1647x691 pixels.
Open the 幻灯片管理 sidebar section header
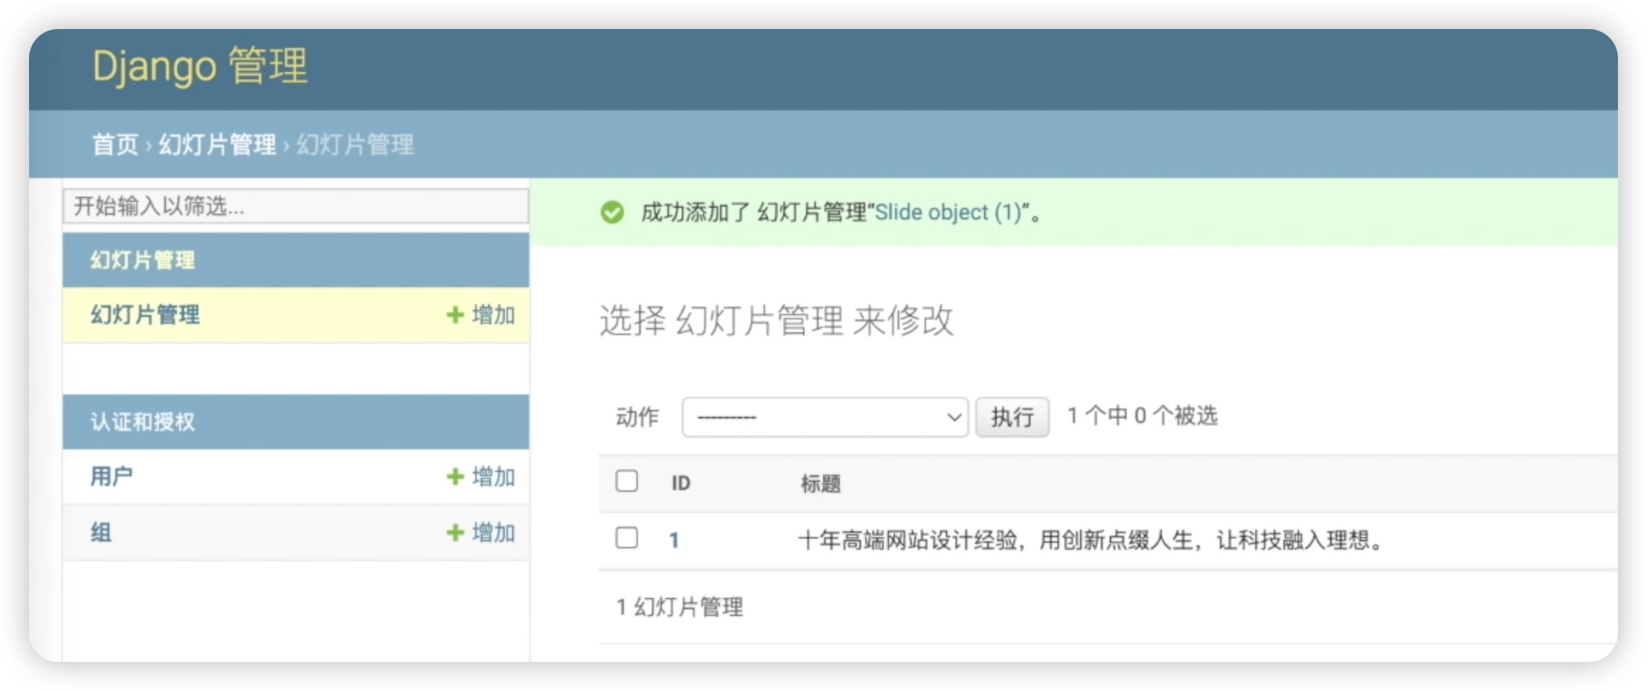coord(142,260)
